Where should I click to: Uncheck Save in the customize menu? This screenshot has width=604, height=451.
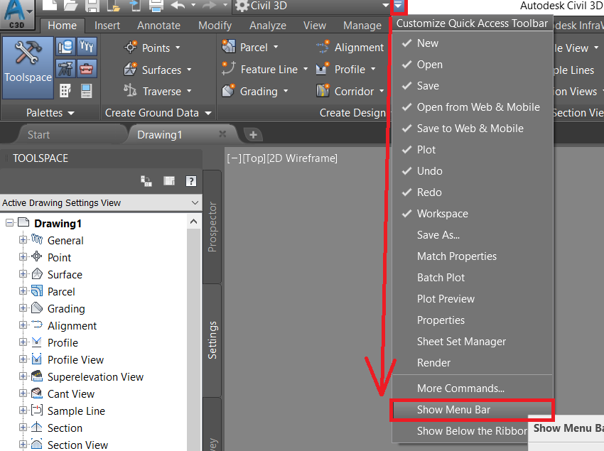[473, 85]
